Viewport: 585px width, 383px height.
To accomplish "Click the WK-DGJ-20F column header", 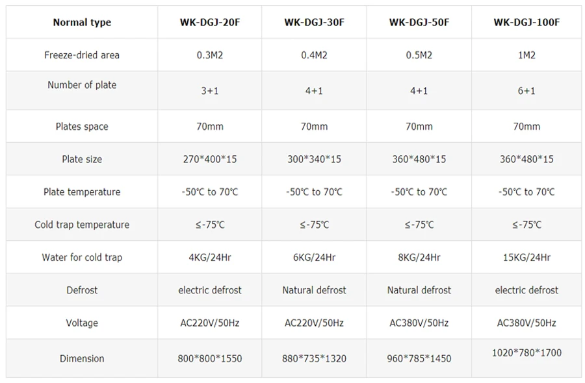I will click(209, 22).
